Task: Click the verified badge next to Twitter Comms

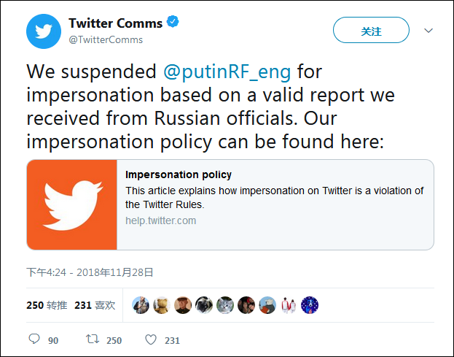Action: pos(173,23)
